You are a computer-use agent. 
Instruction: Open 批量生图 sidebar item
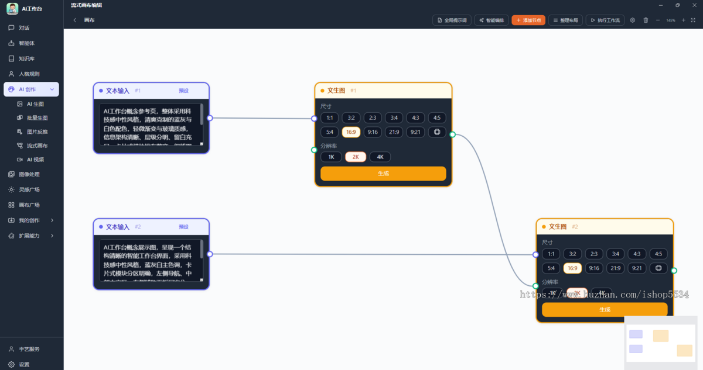[37, 117]
